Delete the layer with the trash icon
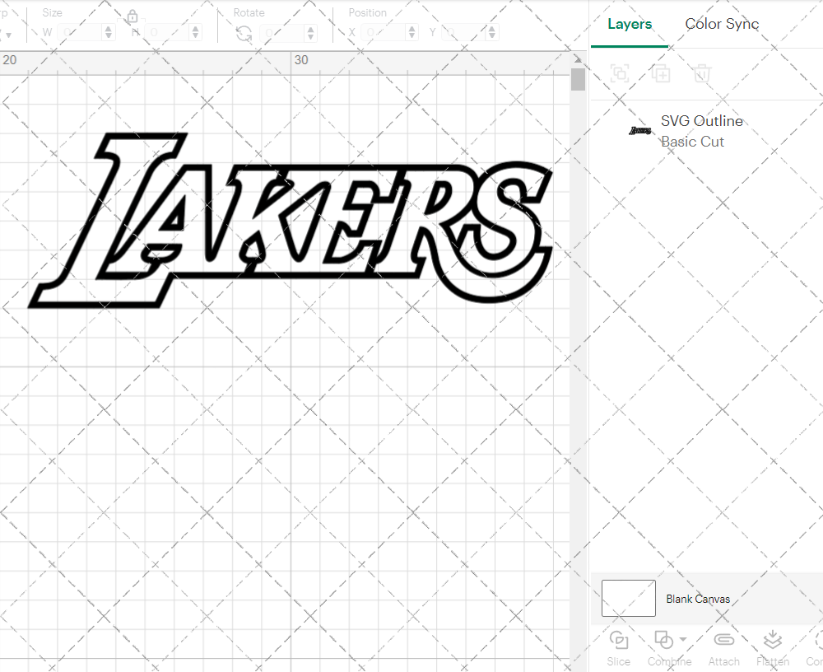The image size is (823, 672). (x=700, y=73)
